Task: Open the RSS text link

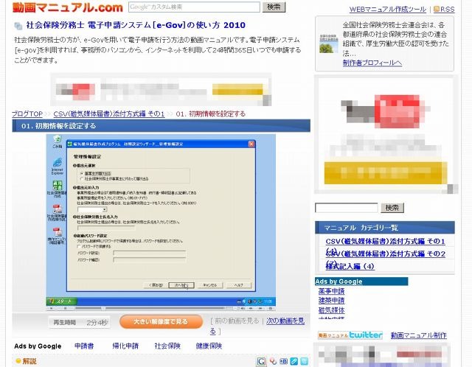Action: pyautogui.click(x=448, y=10)
